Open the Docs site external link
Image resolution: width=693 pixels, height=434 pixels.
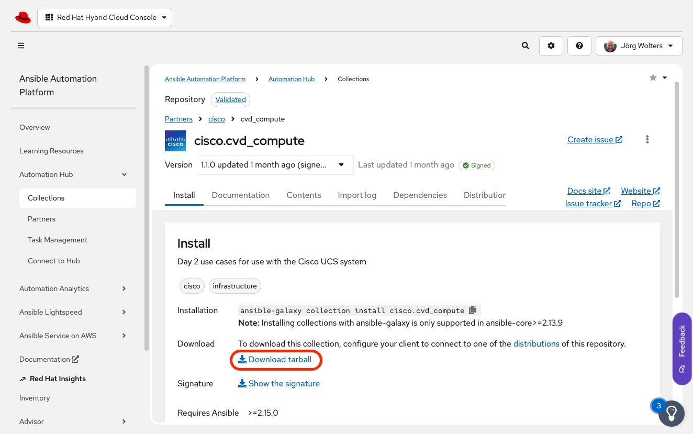(589, 191)
